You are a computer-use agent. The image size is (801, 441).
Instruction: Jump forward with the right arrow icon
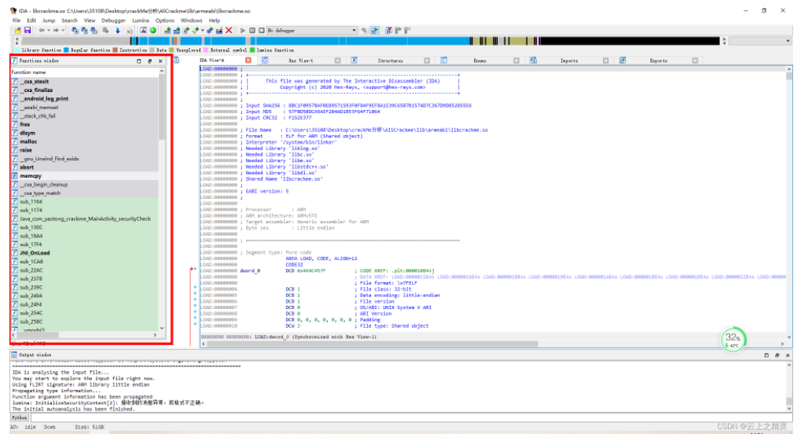pos(56,31)
